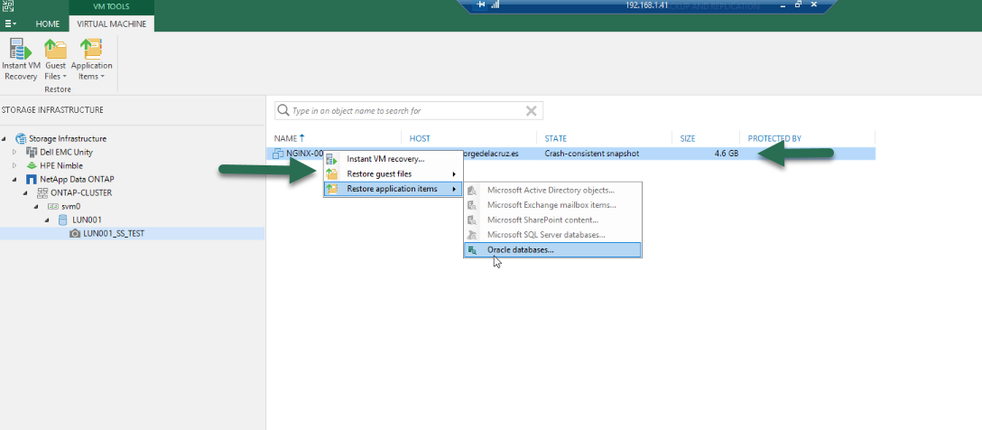The width and height of the screenshot is (982, 430).
Task: Choose Instant VM recovery... from context menu
Action: click(x=394, y=159)
